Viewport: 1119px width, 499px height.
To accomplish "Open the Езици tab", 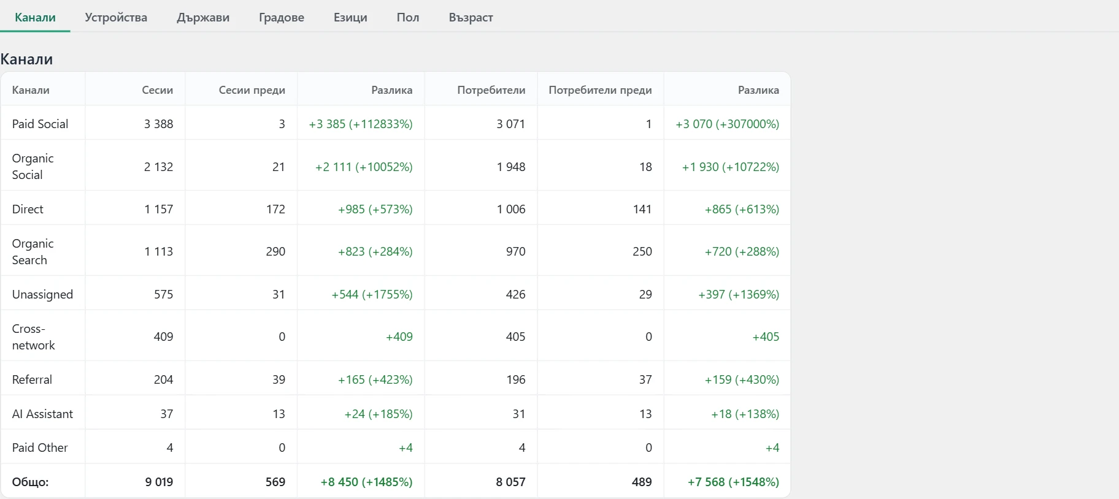I will coord(350,17).
